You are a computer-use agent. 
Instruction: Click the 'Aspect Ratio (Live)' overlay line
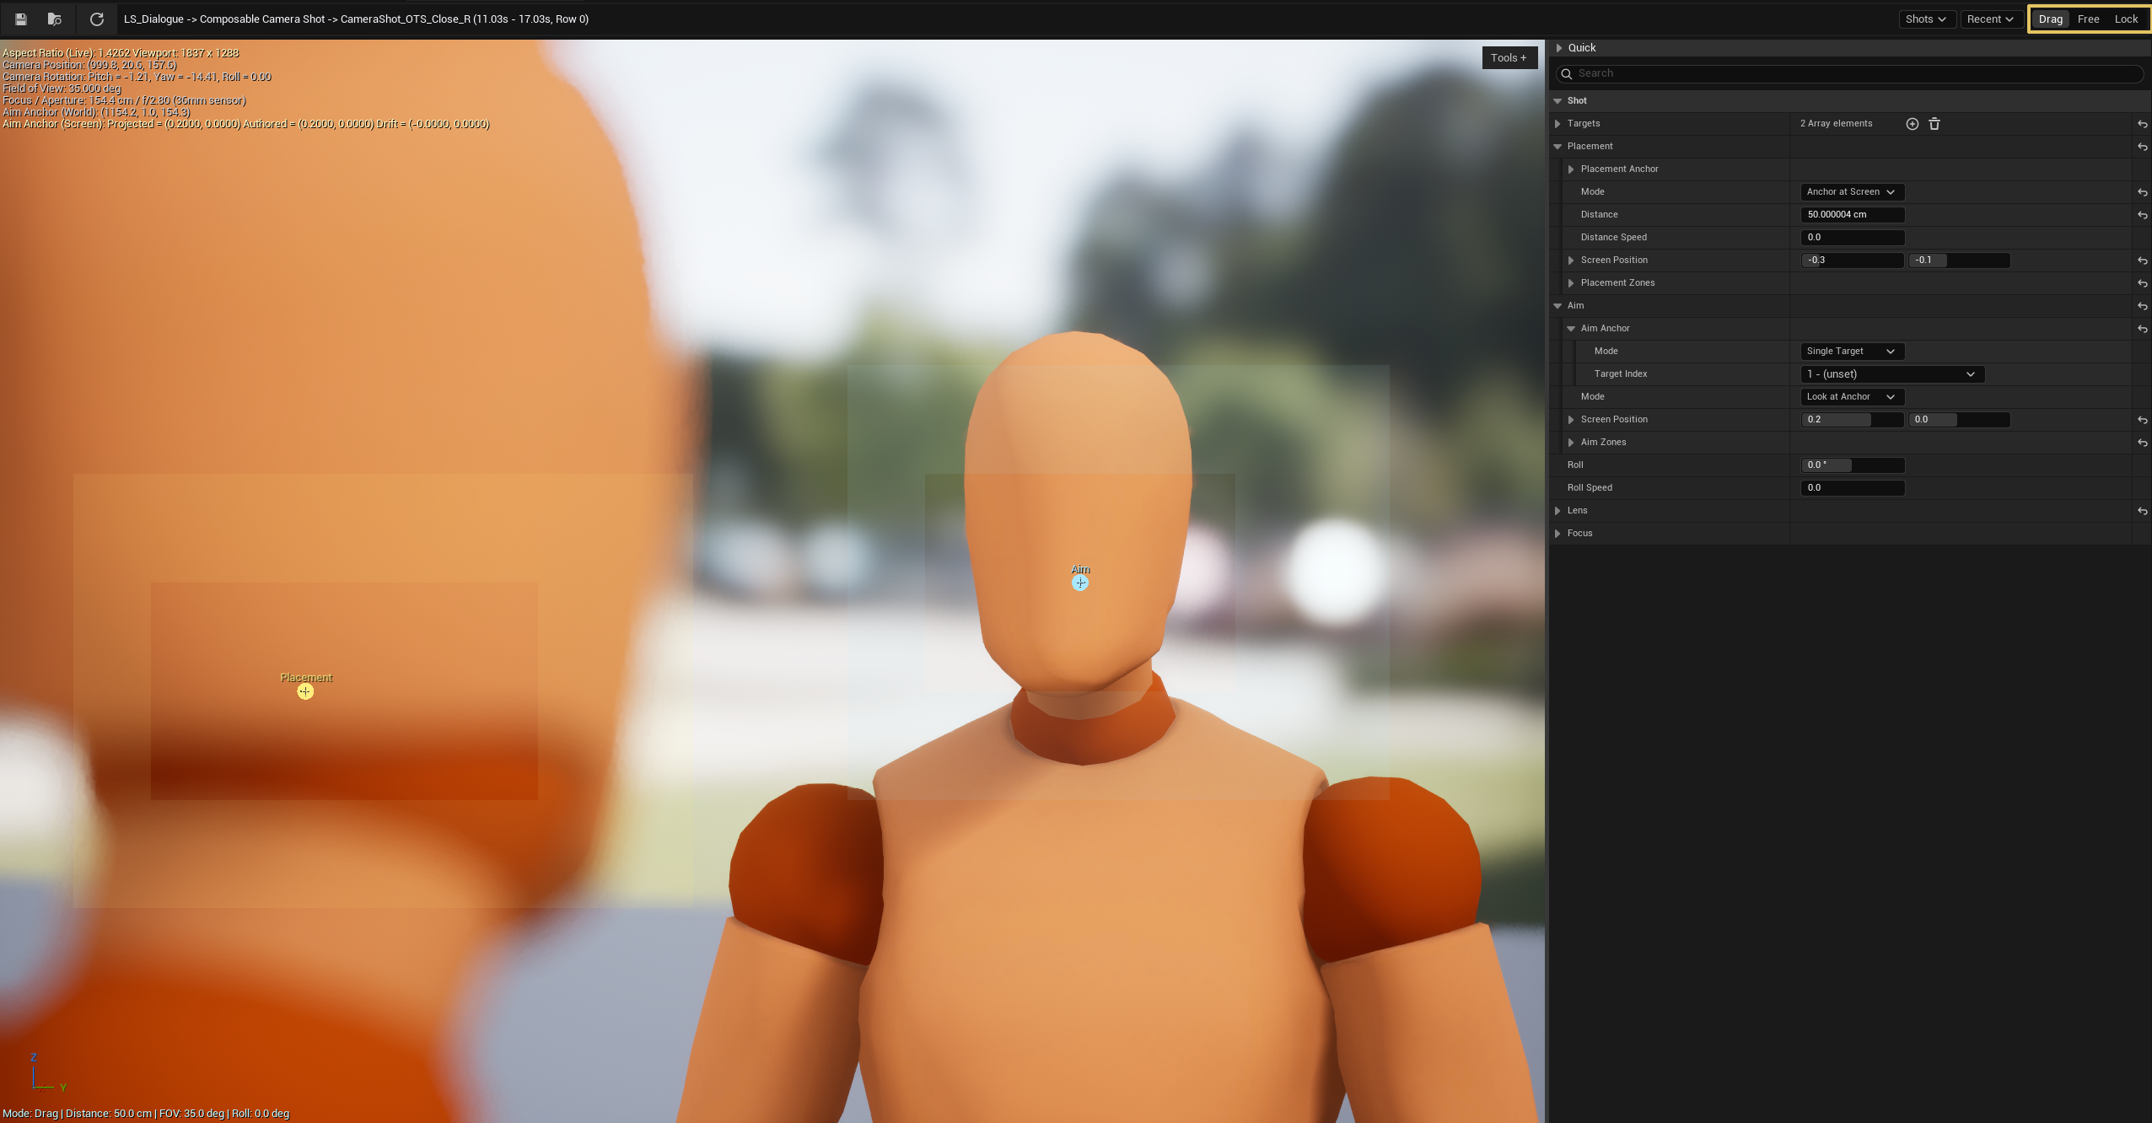pos(121,53)
